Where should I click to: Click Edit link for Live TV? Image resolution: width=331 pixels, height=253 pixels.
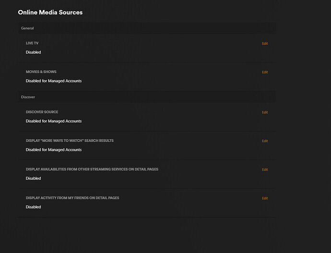point(265,44)
